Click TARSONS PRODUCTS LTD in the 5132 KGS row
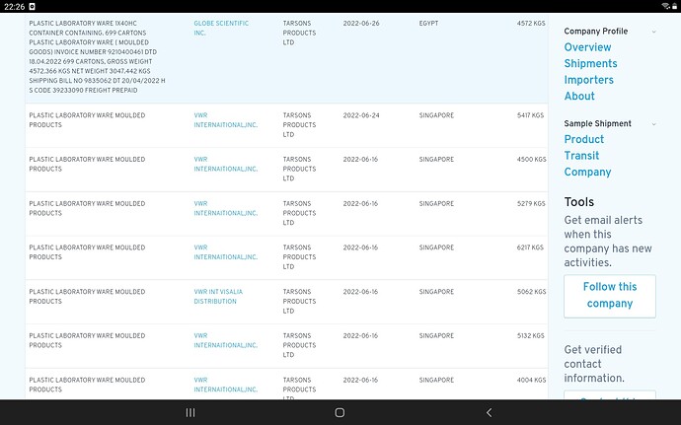The height and width of the screenshot is (425, 681). point(299,345)
